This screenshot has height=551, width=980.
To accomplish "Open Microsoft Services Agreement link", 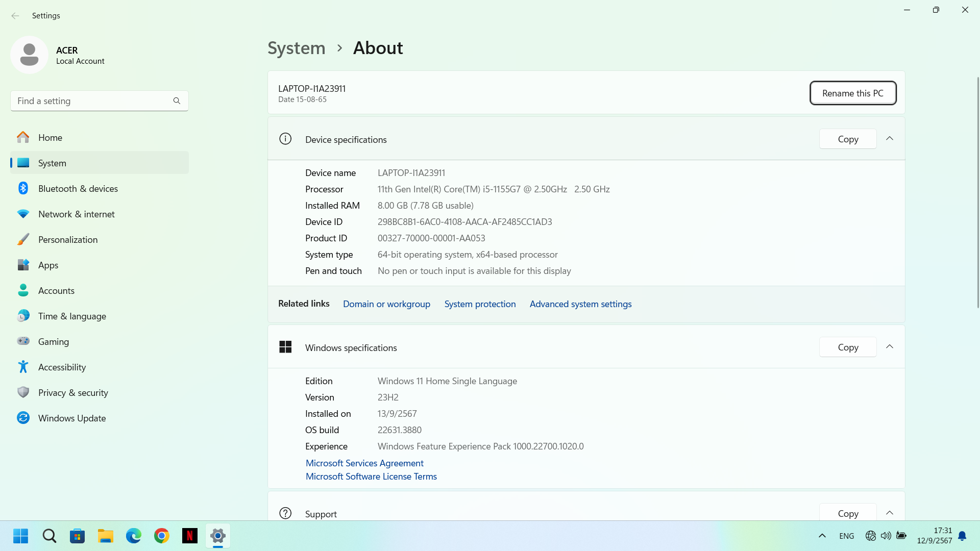I will [x=364, y=463].
